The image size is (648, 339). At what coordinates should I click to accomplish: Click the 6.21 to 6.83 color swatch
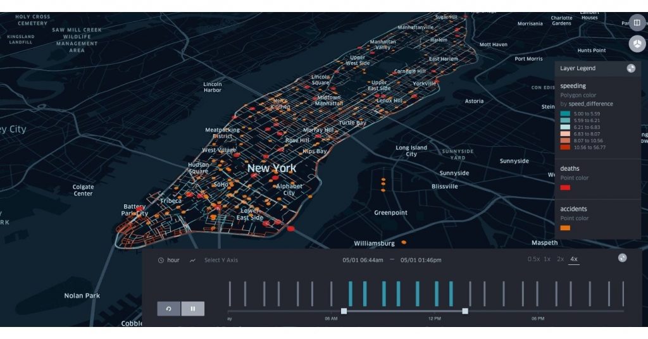(565, 127)
